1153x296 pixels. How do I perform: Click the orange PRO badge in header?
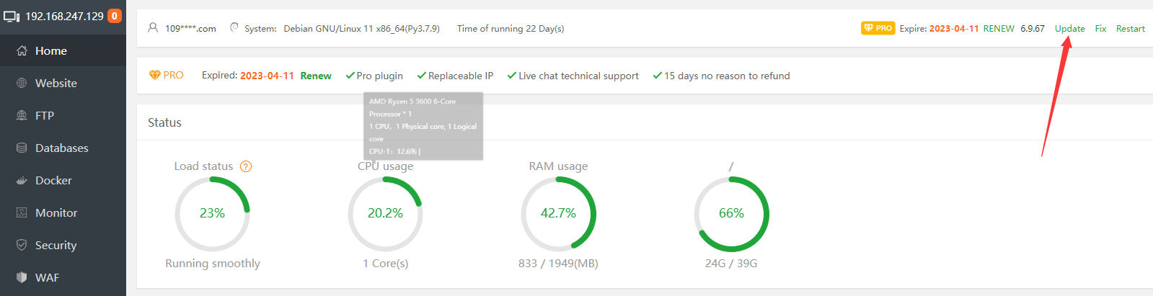878,28
